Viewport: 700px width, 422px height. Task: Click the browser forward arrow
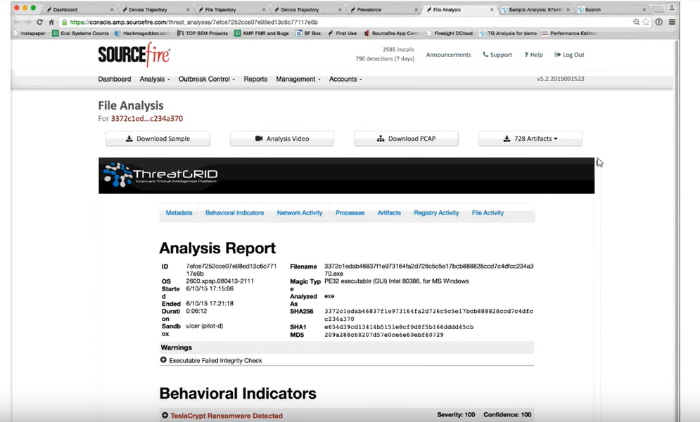tap(27, 22)
